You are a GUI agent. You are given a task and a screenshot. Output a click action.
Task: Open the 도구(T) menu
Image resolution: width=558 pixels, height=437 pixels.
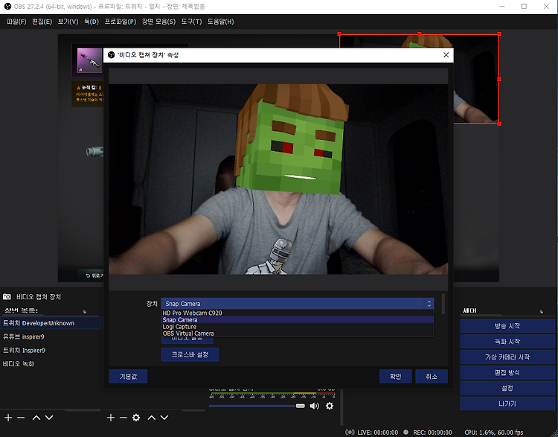191,22
